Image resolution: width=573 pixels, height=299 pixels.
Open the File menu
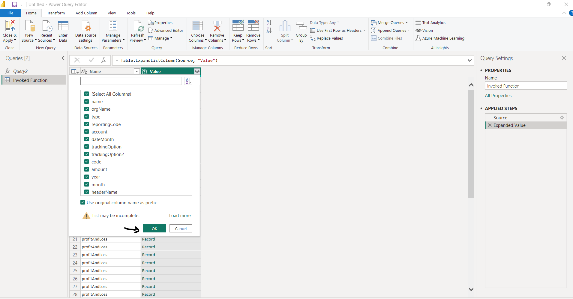pos(10,13)
